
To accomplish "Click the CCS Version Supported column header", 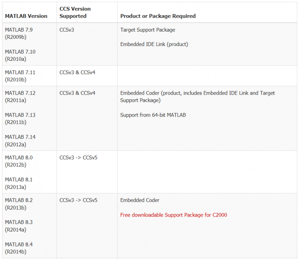I will click(75, 12).
